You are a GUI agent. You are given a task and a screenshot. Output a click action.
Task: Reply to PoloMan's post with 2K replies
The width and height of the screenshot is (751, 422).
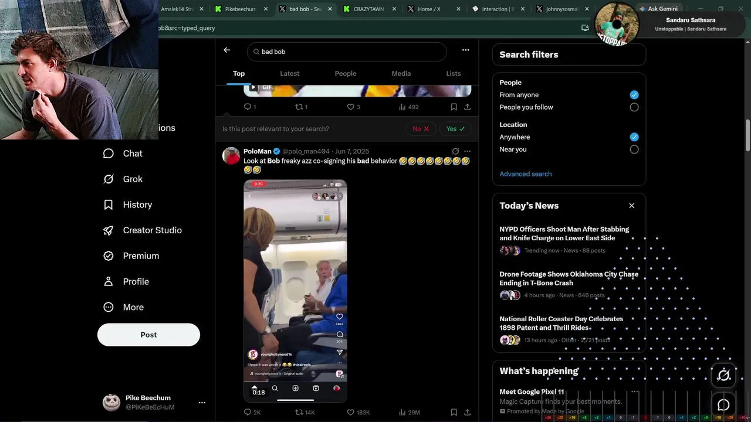(x=252, y=412)
